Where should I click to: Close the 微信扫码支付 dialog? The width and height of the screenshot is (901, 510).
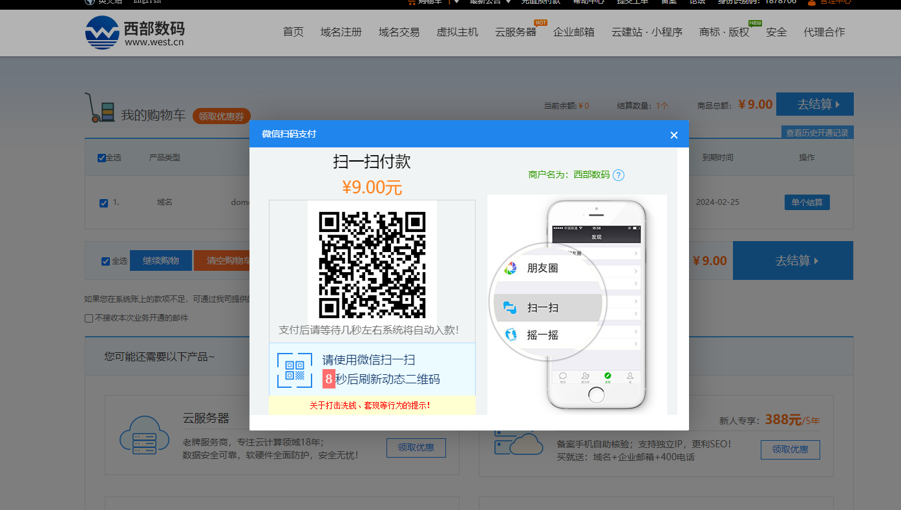[674, 134]
